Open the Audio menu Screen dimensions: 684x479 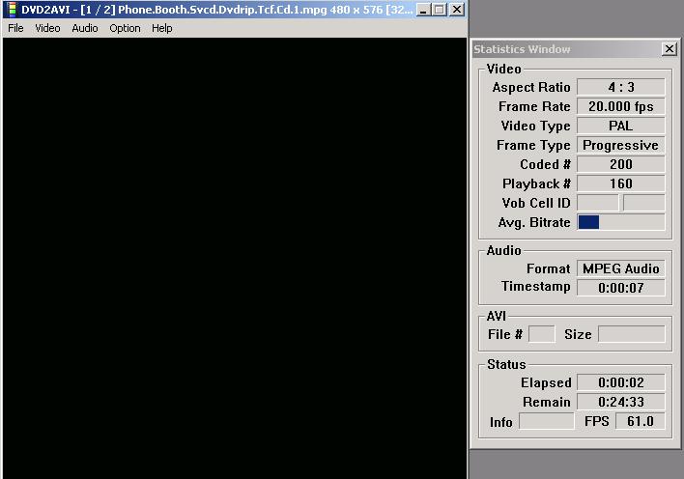[x=85, y=28]
